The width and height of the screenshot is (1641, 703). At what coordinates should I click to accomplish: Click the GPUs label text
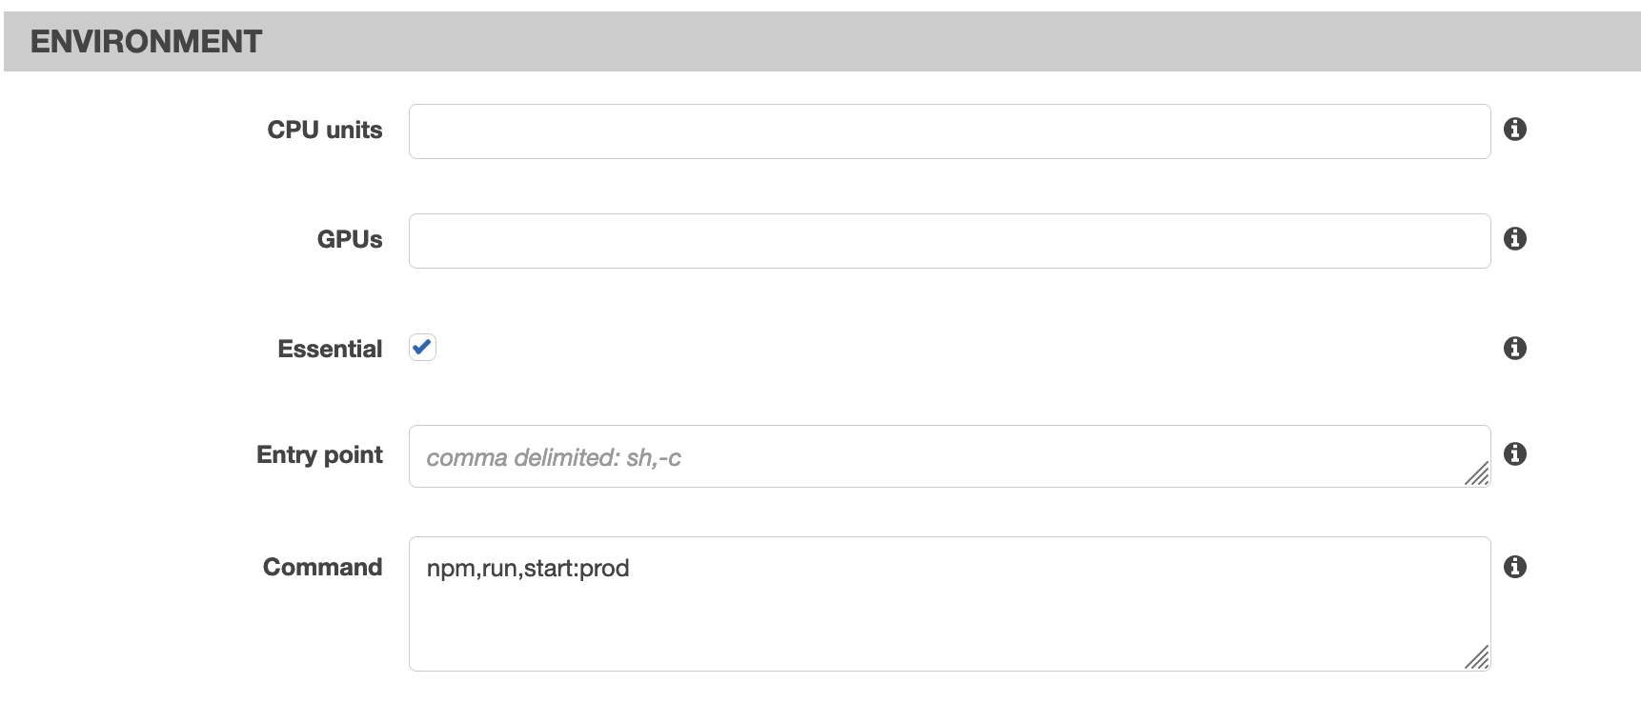pyautogui.click(x=350, y=240)
